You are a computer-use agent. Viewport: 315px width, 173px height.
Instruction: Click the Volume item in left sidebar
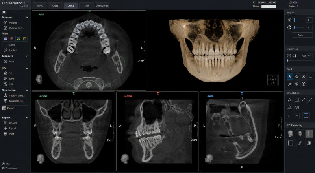coord(11,23)
